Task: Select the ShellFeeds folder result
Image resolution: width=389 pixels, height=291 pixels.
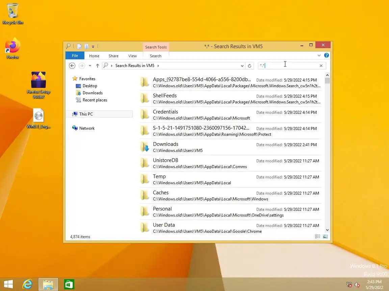Action: click(x=231, y=98)
